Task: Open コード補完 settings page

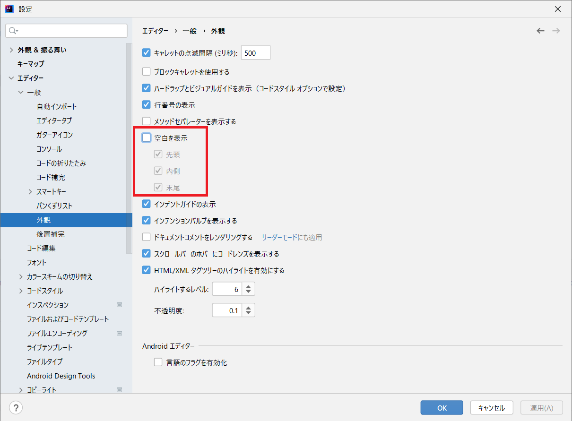Action: pyautogui.click(x=51, y=177)
